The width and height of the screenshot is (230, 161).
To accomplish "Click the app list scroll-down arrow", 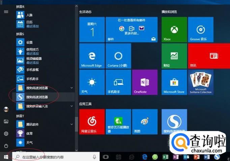I will [x=77, y=150].
